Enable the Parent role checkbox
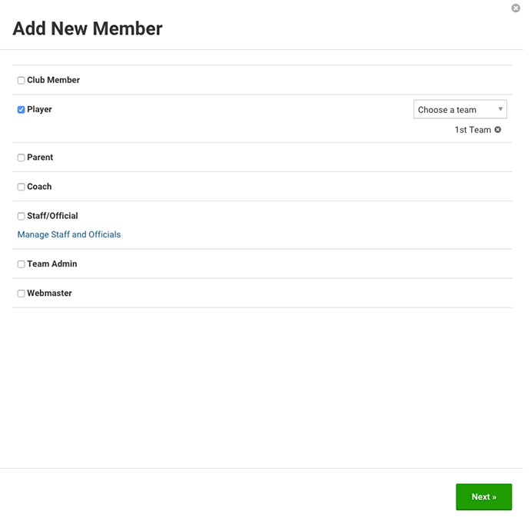 [x=21, y=158]
